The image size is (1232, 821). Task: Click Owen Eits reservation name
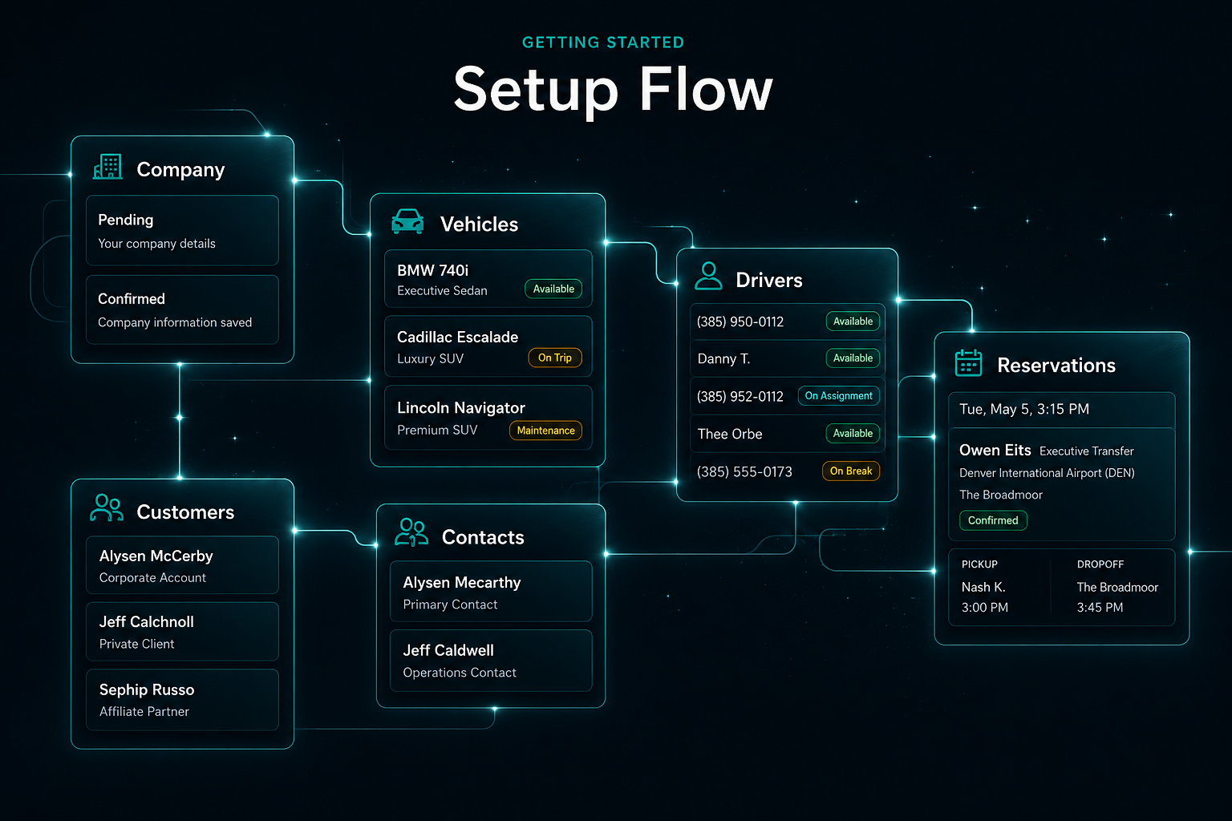[x=995, y=450]
